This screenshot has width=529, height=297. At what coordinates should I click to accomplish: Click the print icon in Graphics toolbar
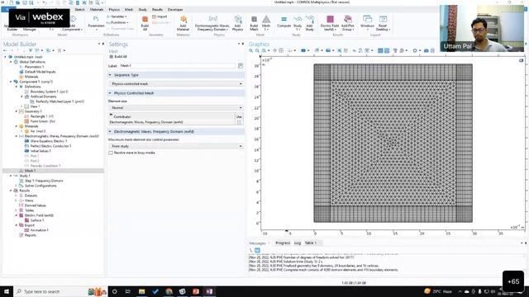(x=432, y=50)
